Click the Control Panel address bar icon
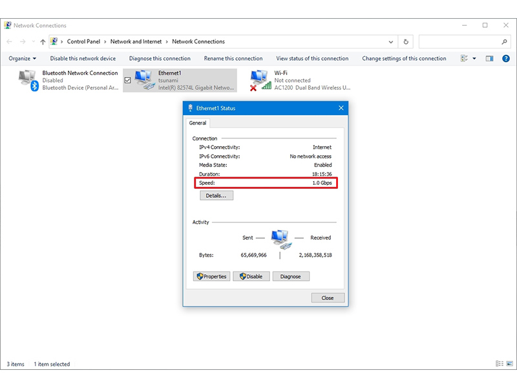The image size is (517, 388). point(54,41)
